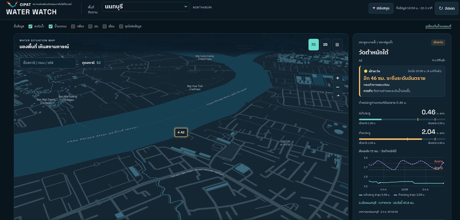Open the นนทบุรี area dropdown
Screen dimensions: 460x220
pos(146,7)
